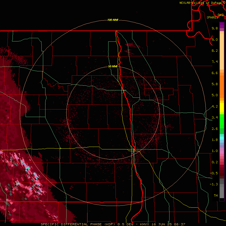Select the 1.8 scale value

[215, 140]
